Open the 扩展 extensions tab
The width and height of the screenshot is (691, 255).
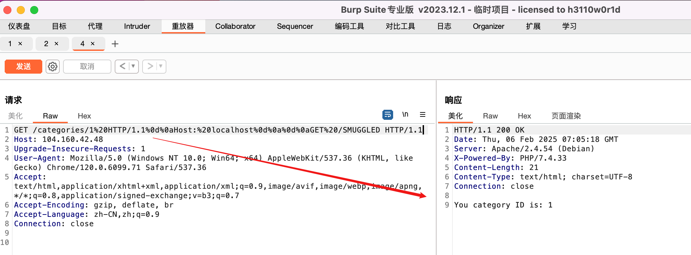point(533,26)
